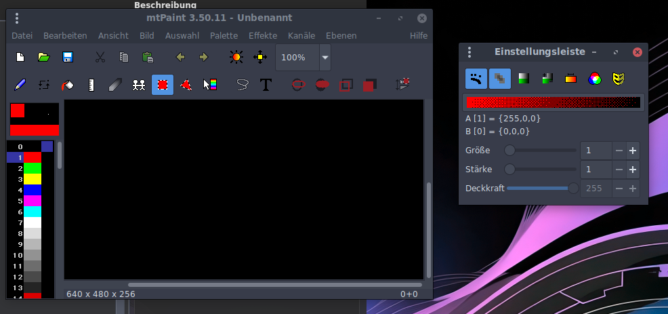Open the brightness-contrast sun icon
This screenshot has width=668, height=314.
pos(236,58)
